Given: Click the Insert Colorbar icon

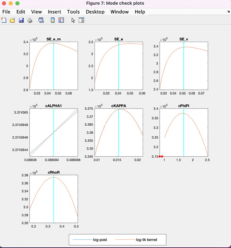Looking at the screenshot, I should [53, 20].
